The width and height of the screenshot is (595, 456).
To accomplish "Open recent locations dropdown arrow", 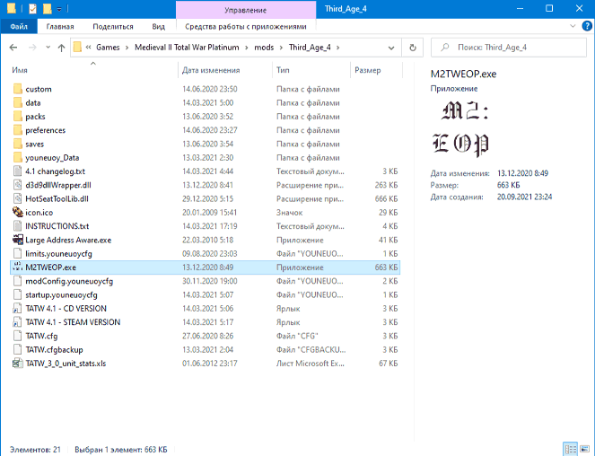I will [x=47, y=47].
